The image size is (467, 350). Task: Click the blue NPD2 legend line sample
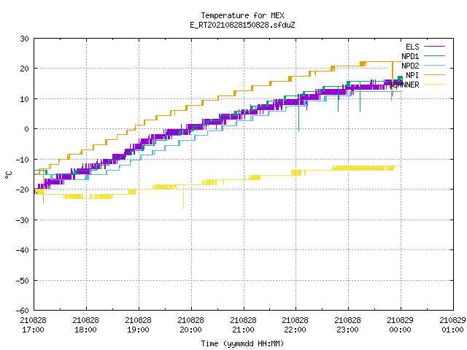(434, 66)
